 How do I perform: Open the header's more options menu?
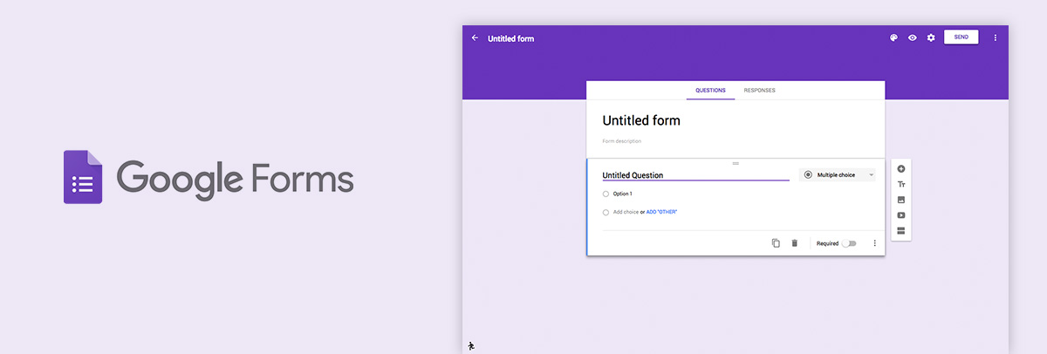tap(996, 38)
